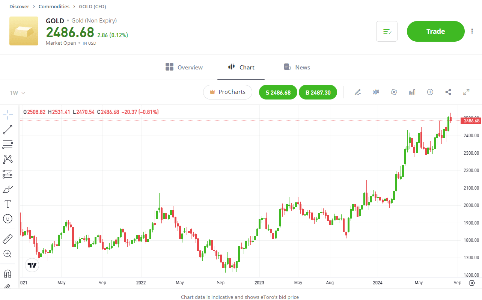Click the compare plus-circle icon
Viewport: 482px width, 300px height.
point(430,92)
